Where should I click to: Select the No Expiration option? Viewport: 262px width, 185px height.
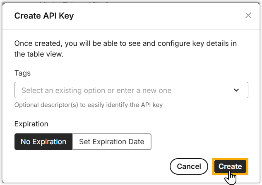pyautogui.click(x=43, y=142)
